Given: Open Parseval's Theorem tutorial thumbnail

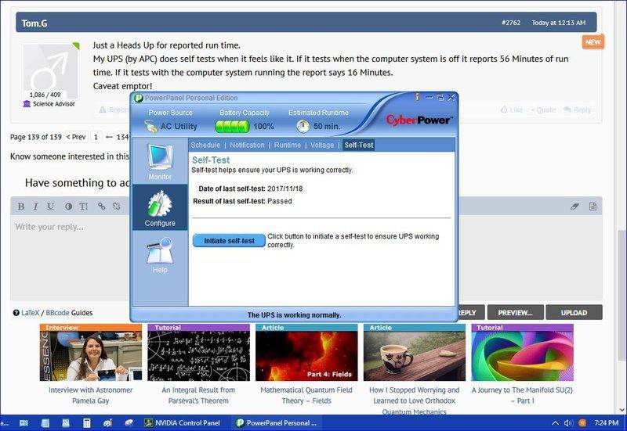Looking at the screenshot, I should click(199, 352).
